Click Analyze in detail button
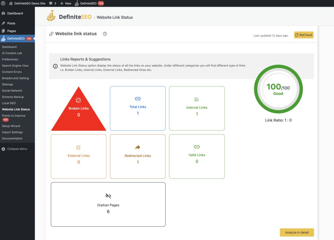Image resolution: width=334 pixels, height=240 pixels. [x=297, y=232]
